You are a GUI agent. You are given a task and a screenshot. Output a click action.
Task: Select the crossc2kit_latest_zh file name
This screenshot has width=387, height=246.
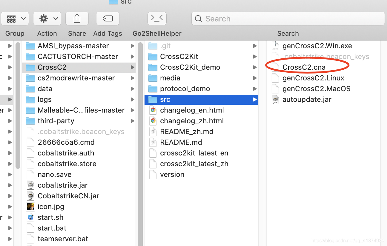tap(194, 164)
